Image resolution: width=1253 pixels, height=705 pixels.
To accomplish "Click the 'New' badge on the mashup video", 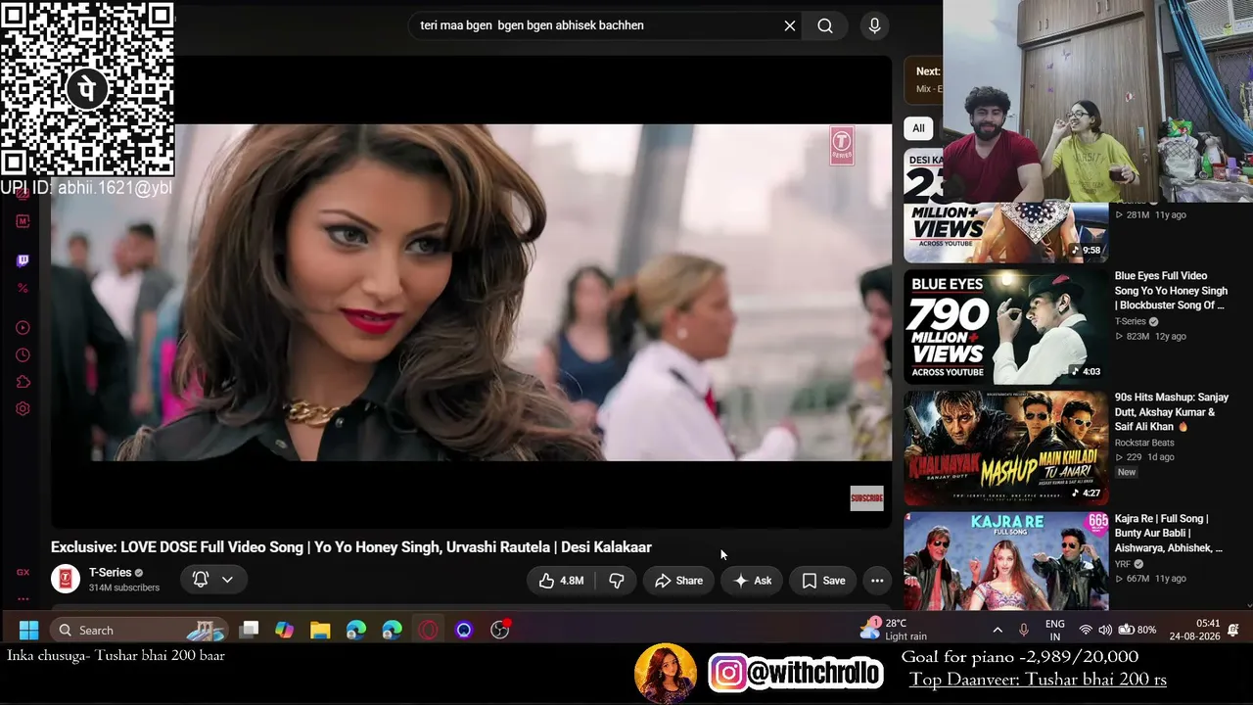I will tap(1127, 472).
